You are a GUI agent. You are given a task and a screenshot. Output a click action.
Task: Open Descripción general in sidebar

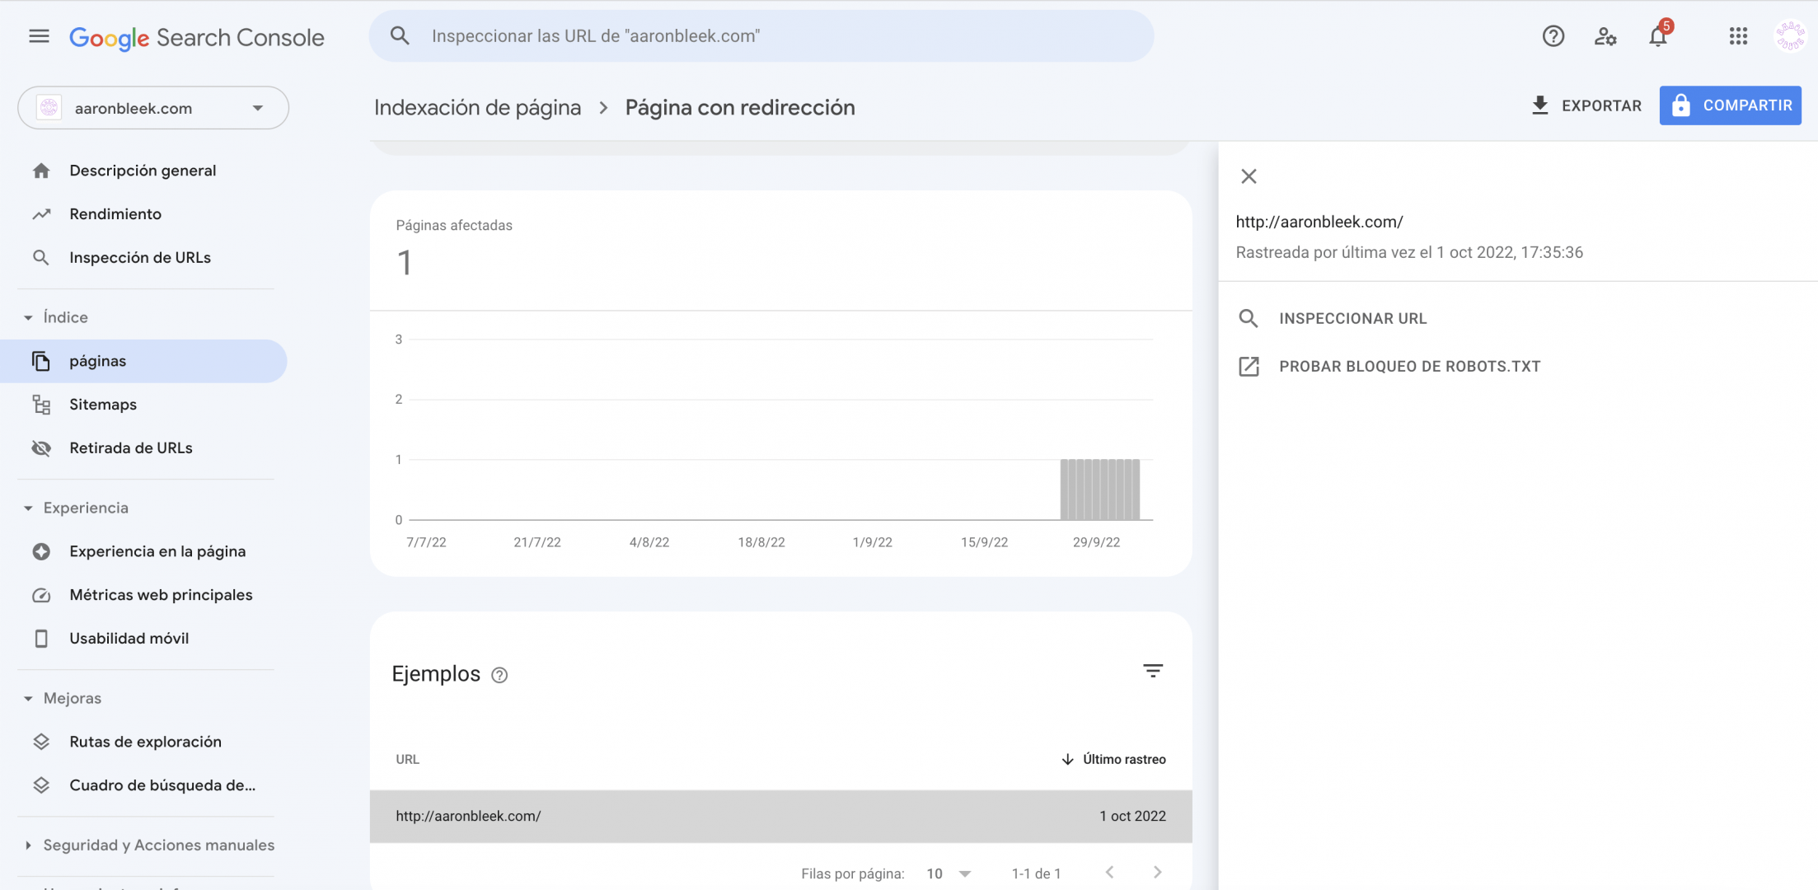tap(143, 171)
